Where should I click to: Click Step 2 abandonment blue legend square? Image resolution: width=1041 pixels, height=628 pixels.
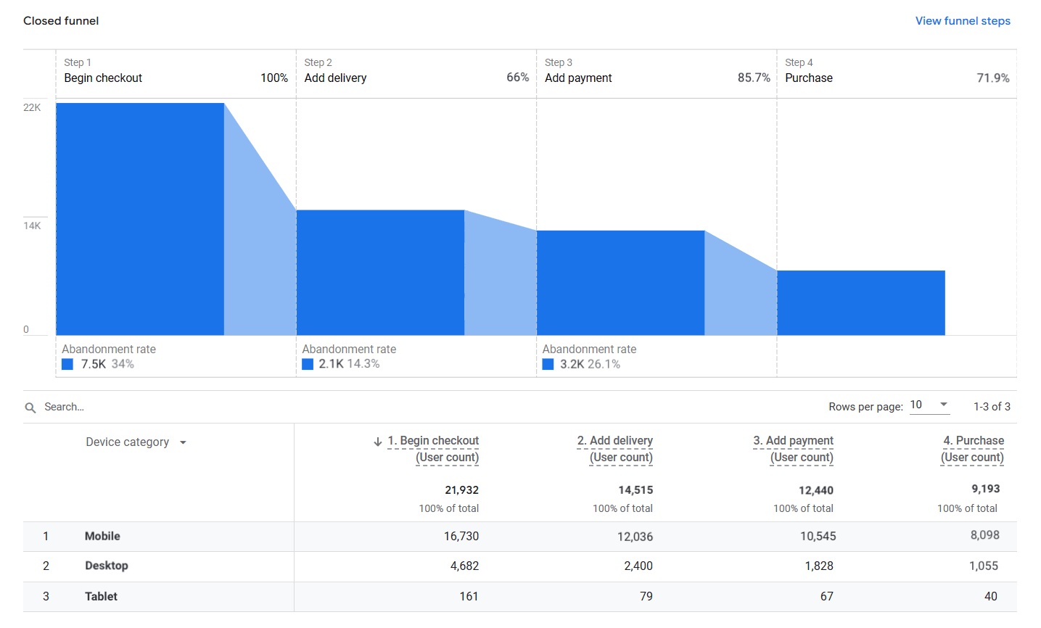(x=308, y=364)
